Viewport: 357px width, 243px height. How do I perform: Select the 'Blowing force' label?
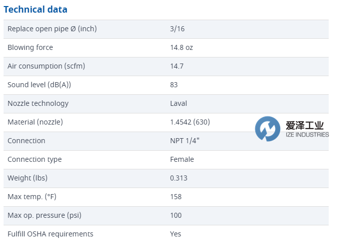click(30, 47)
